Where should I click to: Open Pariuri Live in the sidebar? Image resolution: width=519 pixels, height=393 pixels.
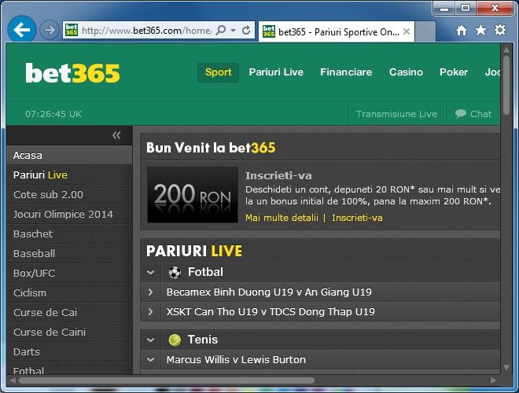69,175
